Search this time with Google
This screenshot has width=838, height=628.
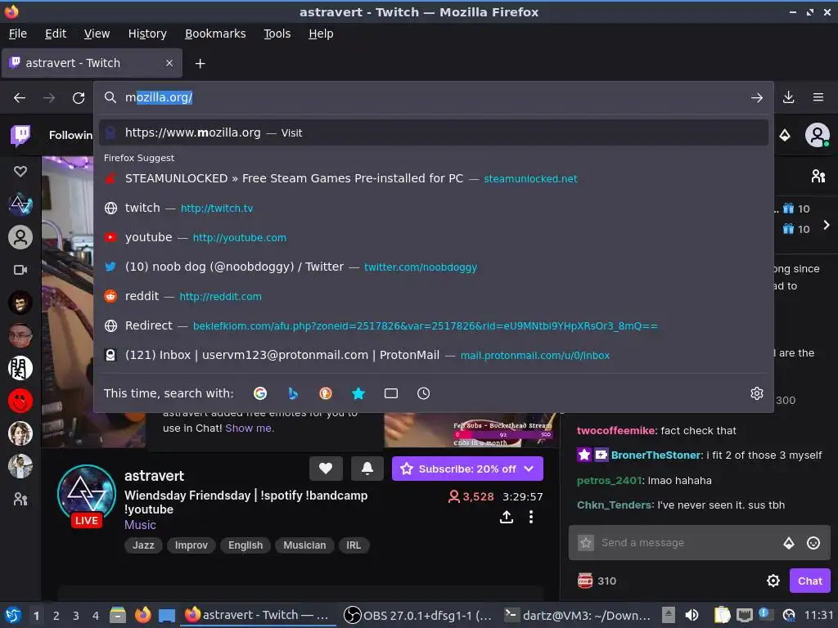tap(260, 393)
